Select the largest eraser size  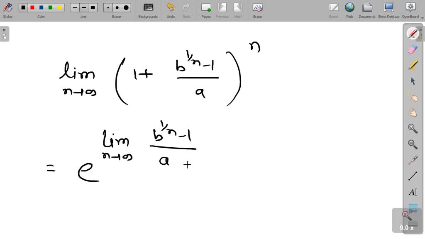126,7
